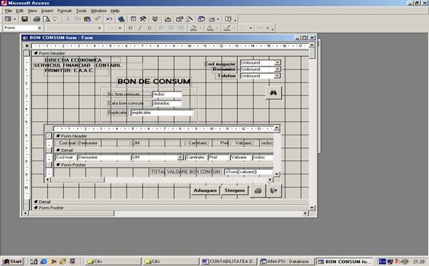This screenshot has width=429, height=266.
Task: Open the Font name dropdown
Action: tap(99, 28)
